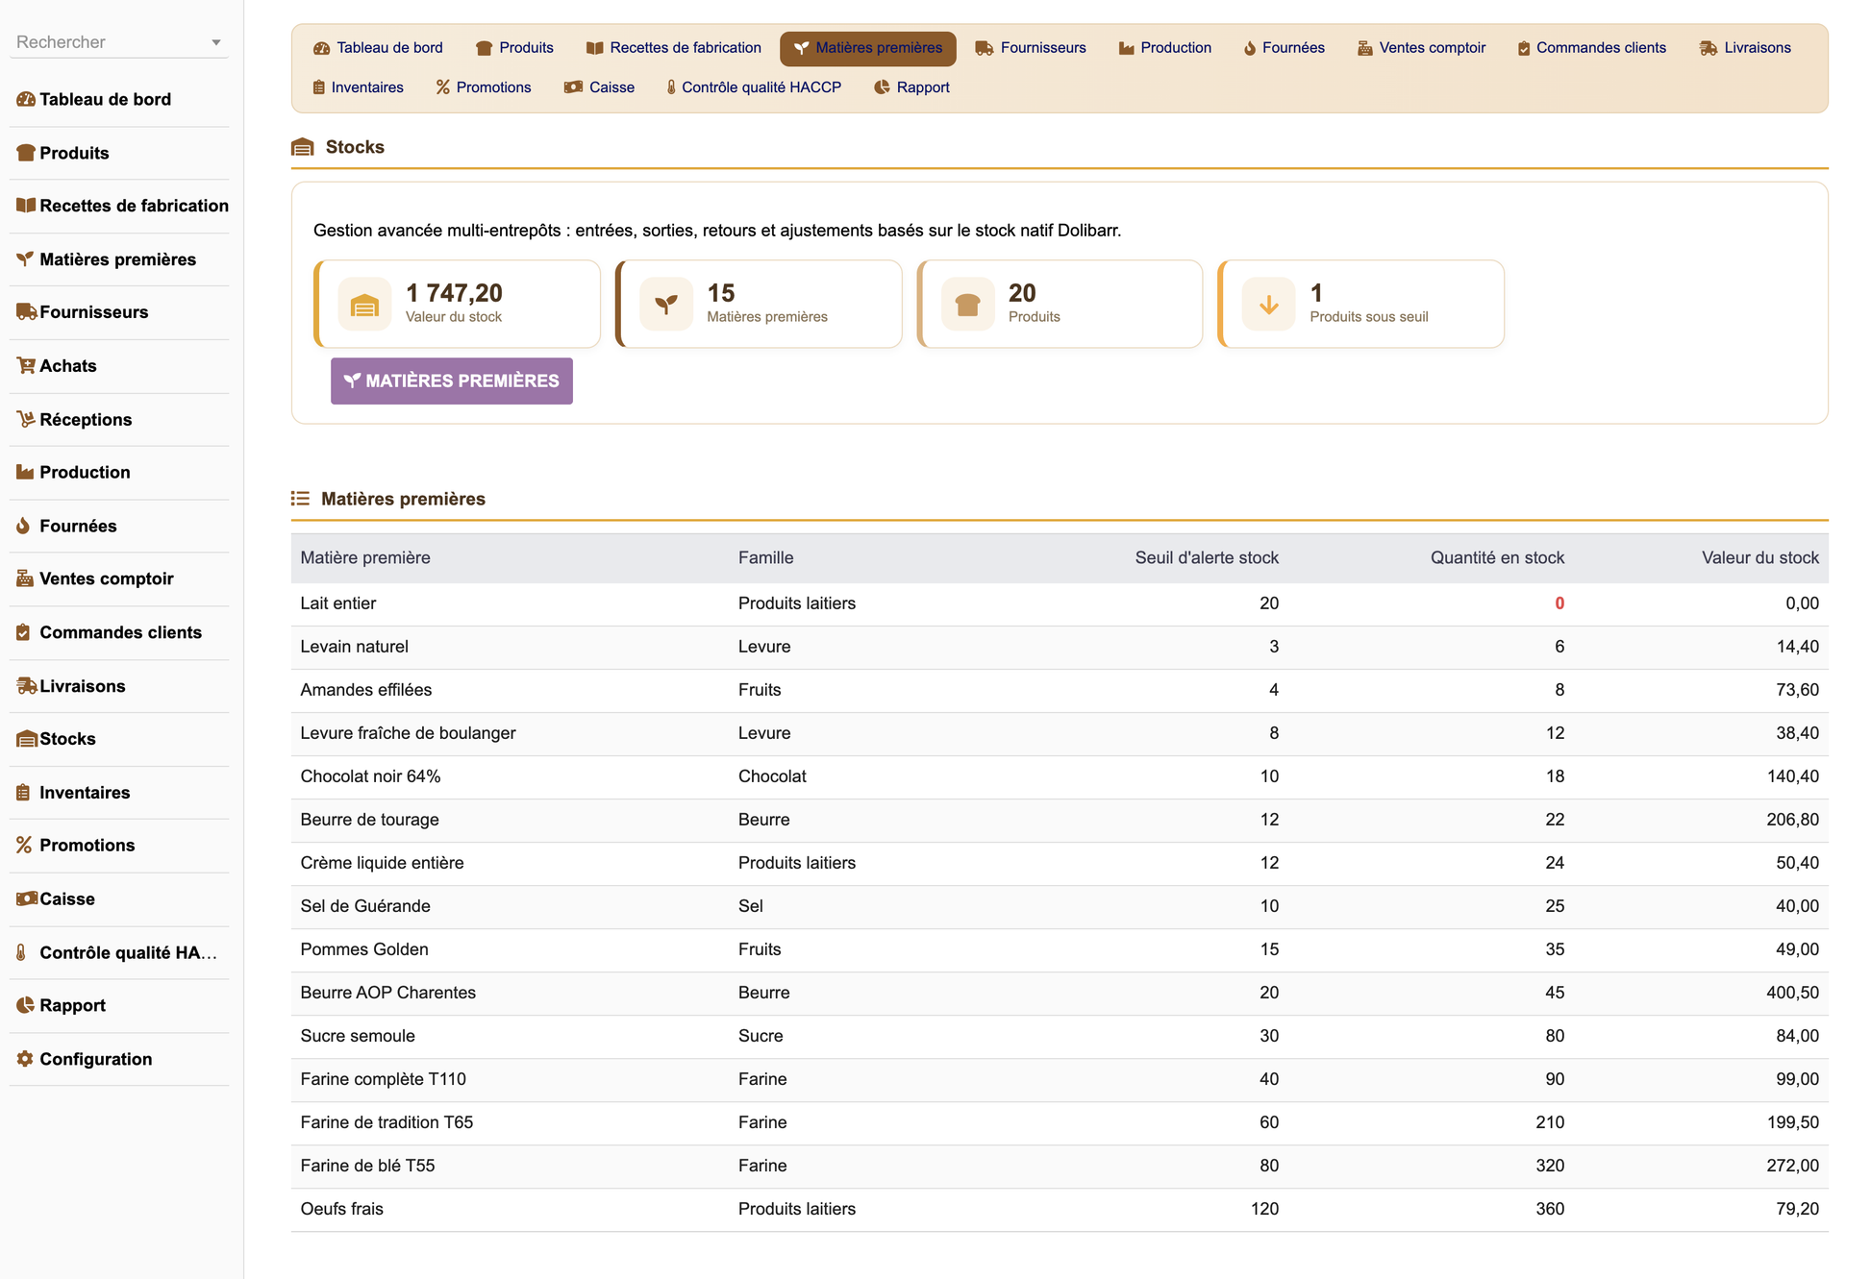This screenshot has width=1871, height=1279.
Task: Open Rapport top tab
Action: [912, 87]
